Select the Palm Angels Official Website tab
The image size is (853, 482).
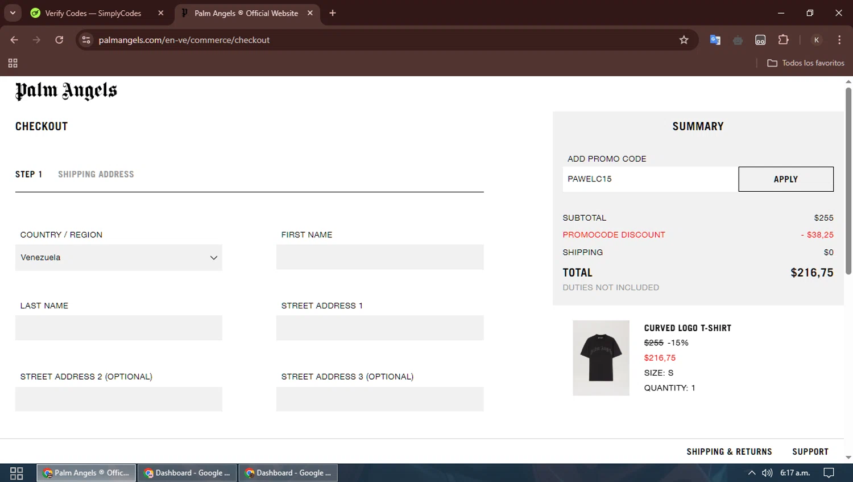point(246,13)
